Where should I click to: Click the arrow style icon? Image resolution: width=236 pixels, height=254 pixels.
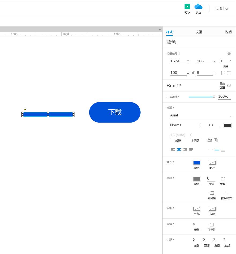pos(226,193)
